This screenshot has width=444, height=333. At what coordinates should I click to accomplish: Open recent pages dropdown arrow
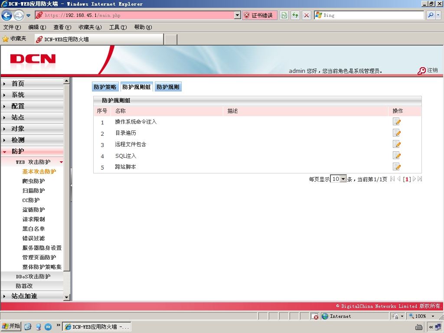(28, 16)
